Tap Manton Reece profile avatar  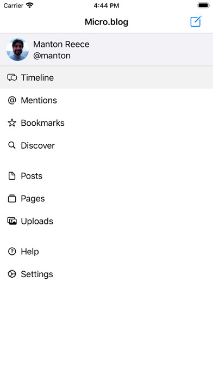17,50
